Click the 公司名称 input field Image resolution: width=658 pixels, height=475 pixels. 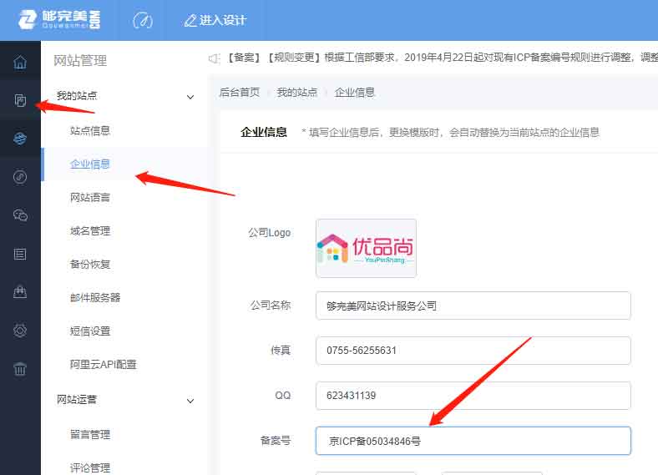coord(473,306)
